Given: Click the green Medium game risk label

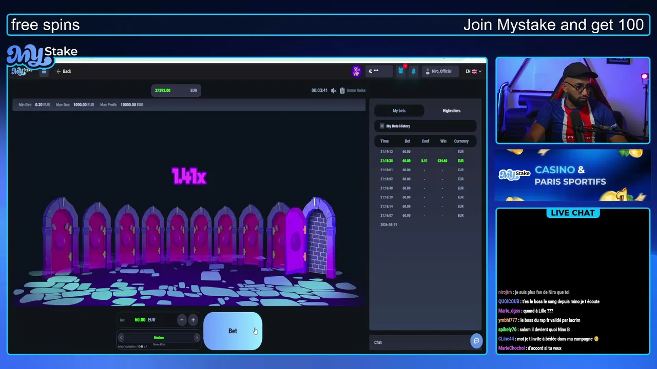Looking at the screenshot, I should 159,337.
